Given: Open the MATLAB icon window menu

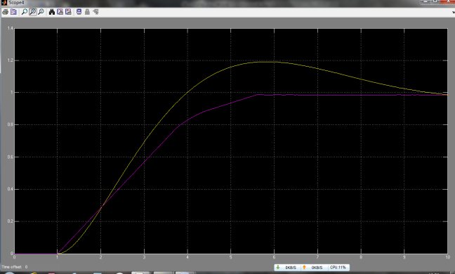Looking at the screenshot, I should coord(4,3).
